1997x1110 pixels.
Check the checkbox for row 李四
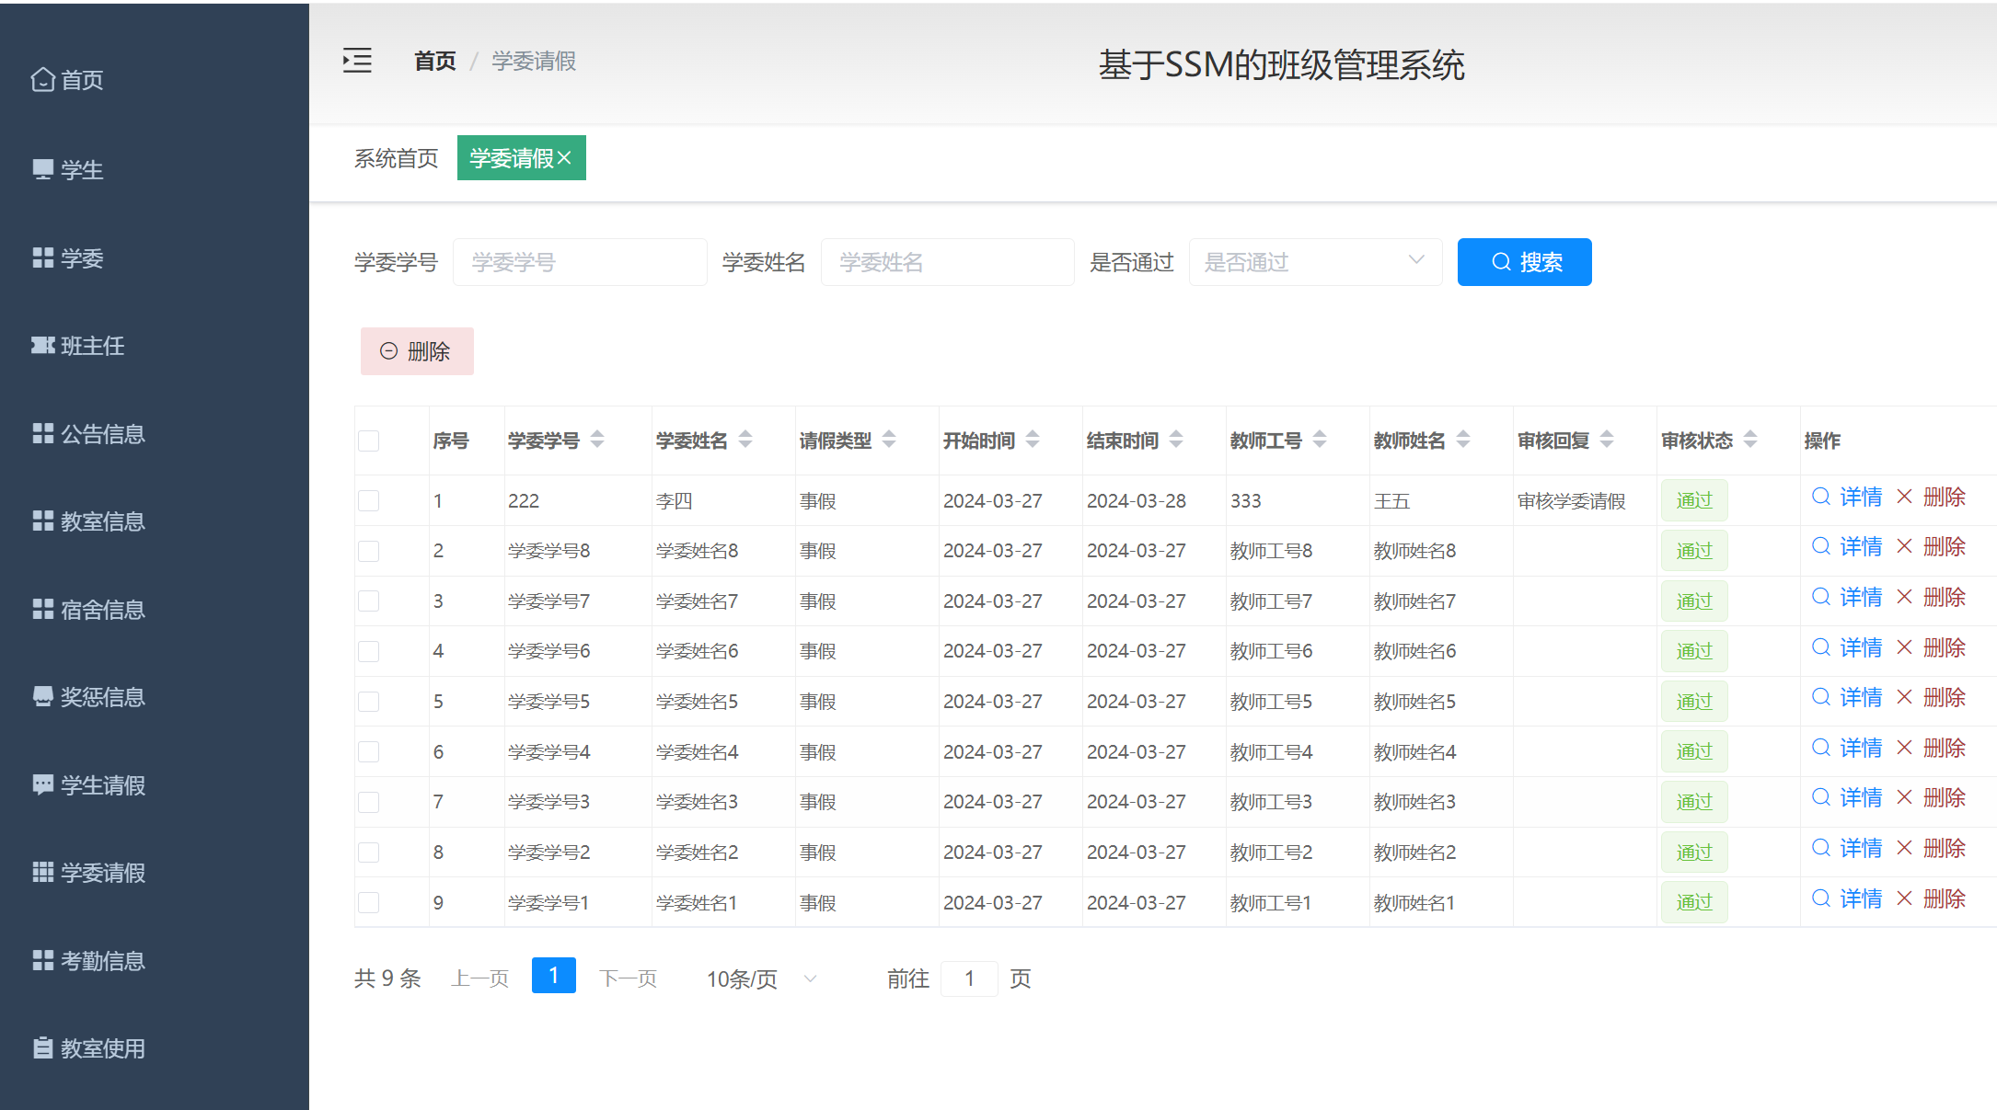[369, 500]
